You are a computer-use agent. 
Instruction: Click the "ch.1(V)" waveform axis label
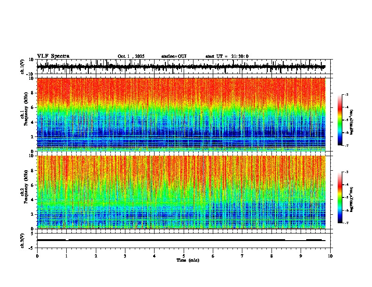(x=23, y=67)
